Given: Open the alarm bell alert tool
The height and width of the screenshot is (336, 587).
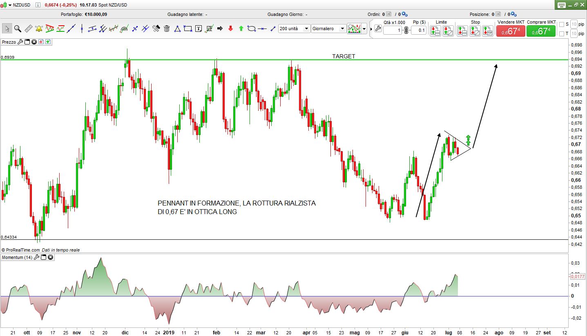Looking at the screenshot, I should 39,29.
